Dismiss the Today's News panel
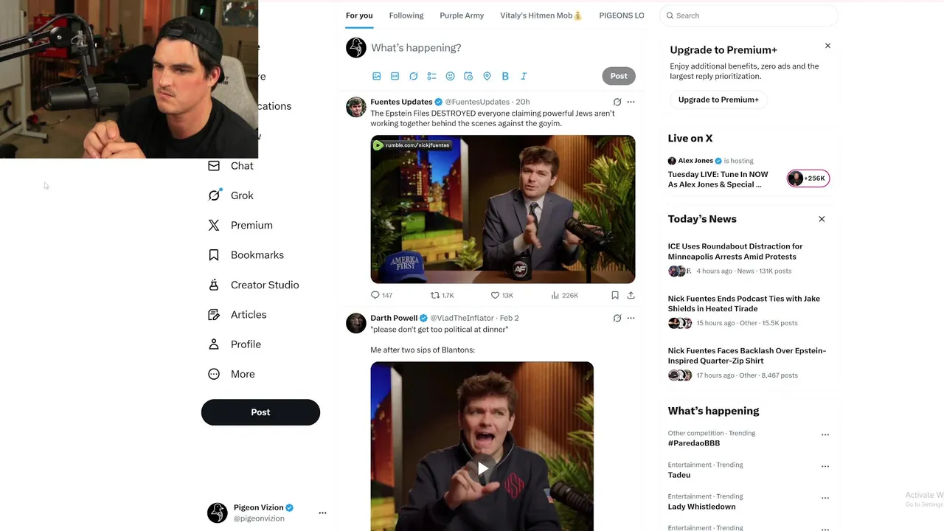This screenshot has height=531, width=944. coord(822,219)
